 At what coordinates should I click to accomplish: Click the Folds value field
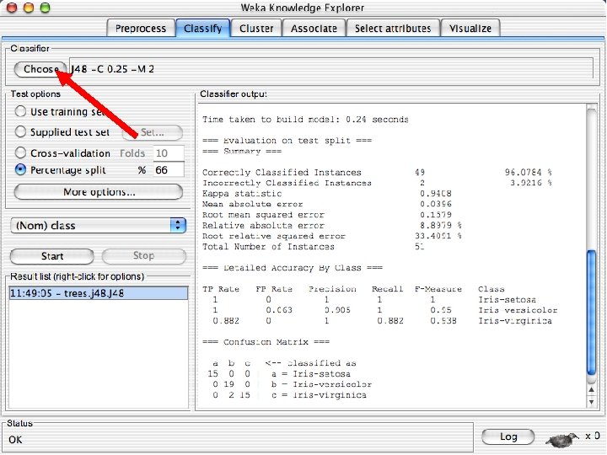click(169, 153)
